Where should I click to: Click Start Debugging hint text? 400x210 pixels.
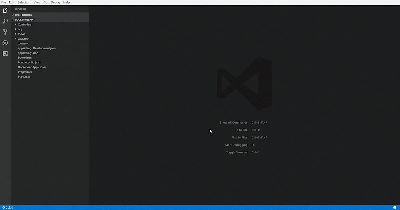point(236,145)
